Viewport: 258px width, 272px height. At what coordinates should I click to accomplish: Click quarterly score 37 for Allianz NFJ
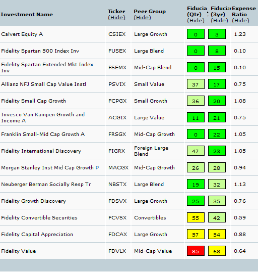click(x=196, y=84)
